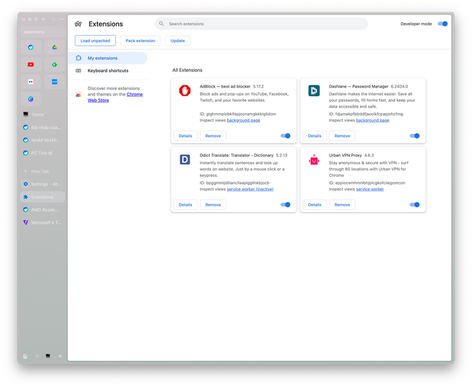Open the pinned green diamond favorite
Image resolution: width=472 pixels, height=387 pixels.
pyautogui.click(x=55, y=65)
